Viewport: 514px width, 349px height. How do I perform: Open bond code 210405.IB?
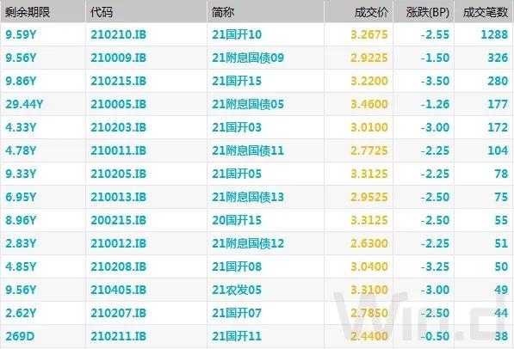click(x=118, y=291)
